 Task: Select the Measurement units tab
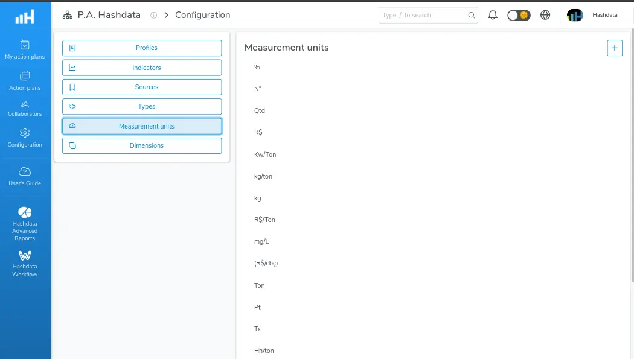(x=142, y=126)
